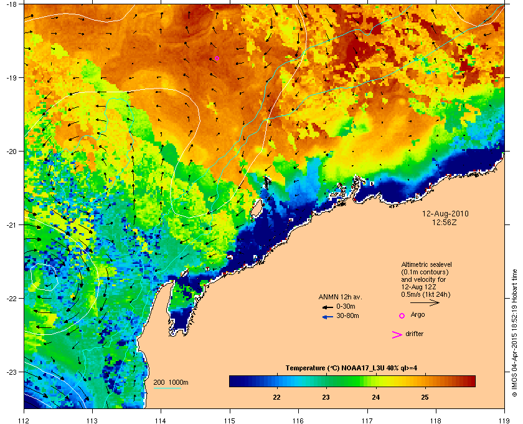
Task: Click the latitude axis label -22
Action: pos(11,299)
